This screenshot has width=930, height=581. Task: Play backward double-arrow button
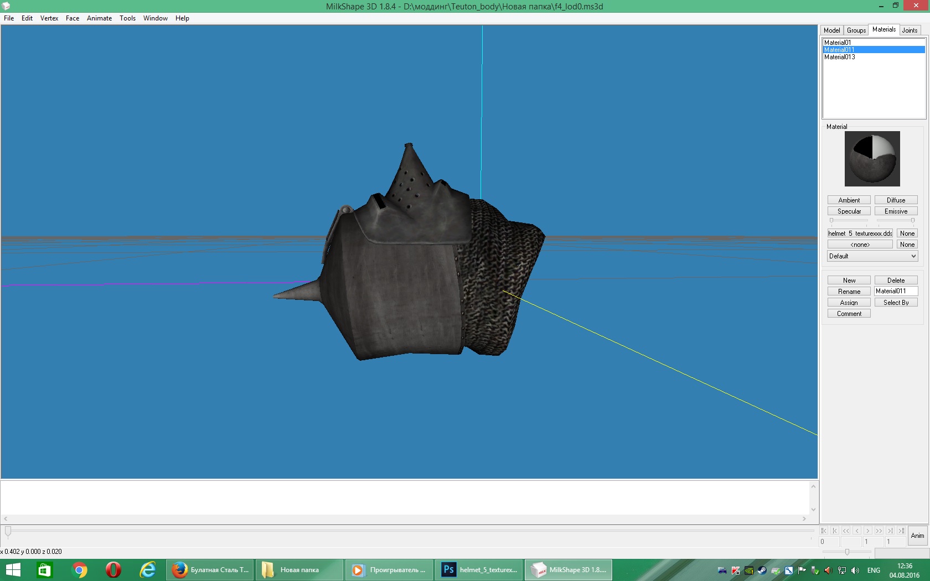click(846, 530)
